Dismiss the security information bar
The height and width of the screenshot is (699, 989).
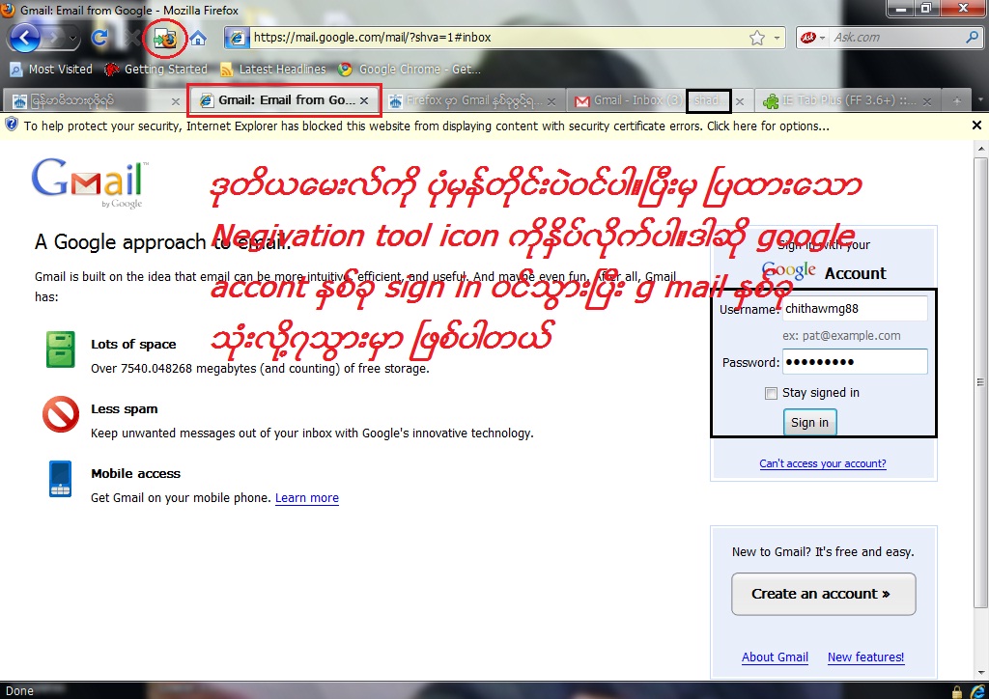point(976,126)
